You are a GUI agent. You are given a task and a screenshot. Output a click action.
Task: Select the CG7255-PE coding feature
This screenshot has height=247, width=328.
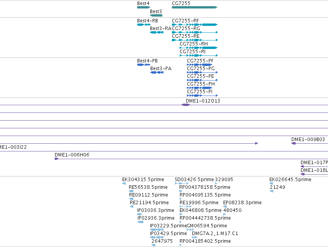click(x=202, y=80)
